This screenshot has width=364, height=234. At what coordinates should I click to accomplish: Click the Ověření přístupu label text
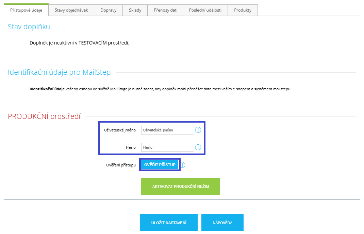[x=121, y=165]
